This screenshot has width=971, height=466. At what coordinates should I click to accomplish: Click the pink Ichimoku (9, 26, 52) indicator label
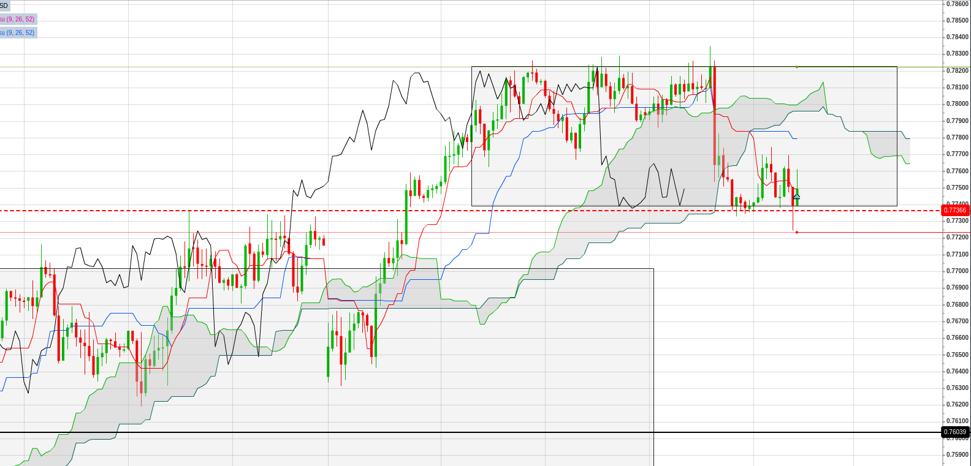coord(18,20)
